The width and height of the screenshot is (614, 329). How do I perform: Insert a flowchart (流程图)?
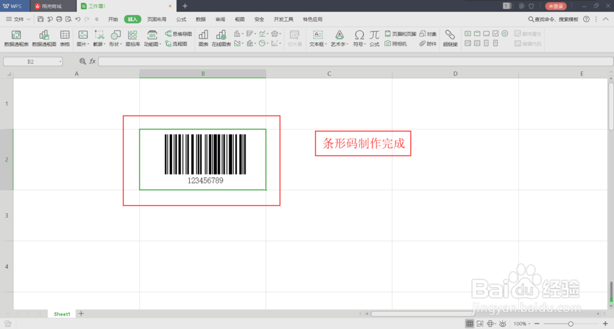click(176, 44)
